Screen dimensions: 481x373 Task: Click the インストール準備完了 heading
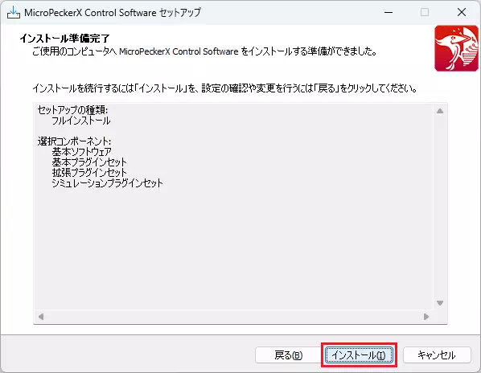tap(64, 39)
